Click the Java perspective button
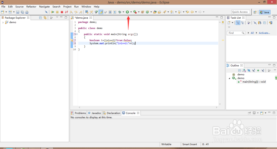 click(265, 12)
